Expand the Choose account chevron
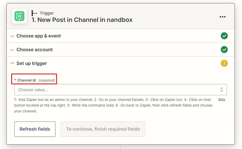Viewport: 242px width, 149px height. [12, 50]
